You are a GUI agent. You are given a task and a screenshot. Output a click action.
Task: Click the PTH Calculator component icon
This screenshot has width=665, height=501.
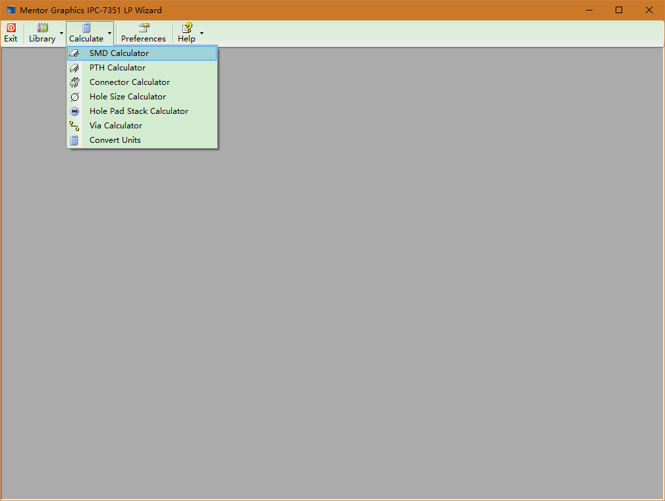74,68
